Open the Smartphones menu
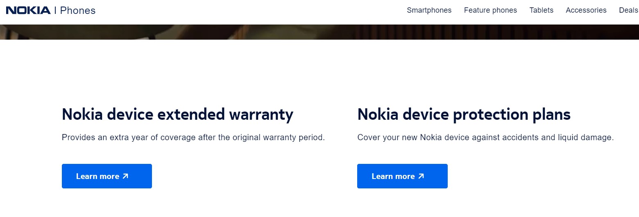The image size is (639, 217). point(429,10)
